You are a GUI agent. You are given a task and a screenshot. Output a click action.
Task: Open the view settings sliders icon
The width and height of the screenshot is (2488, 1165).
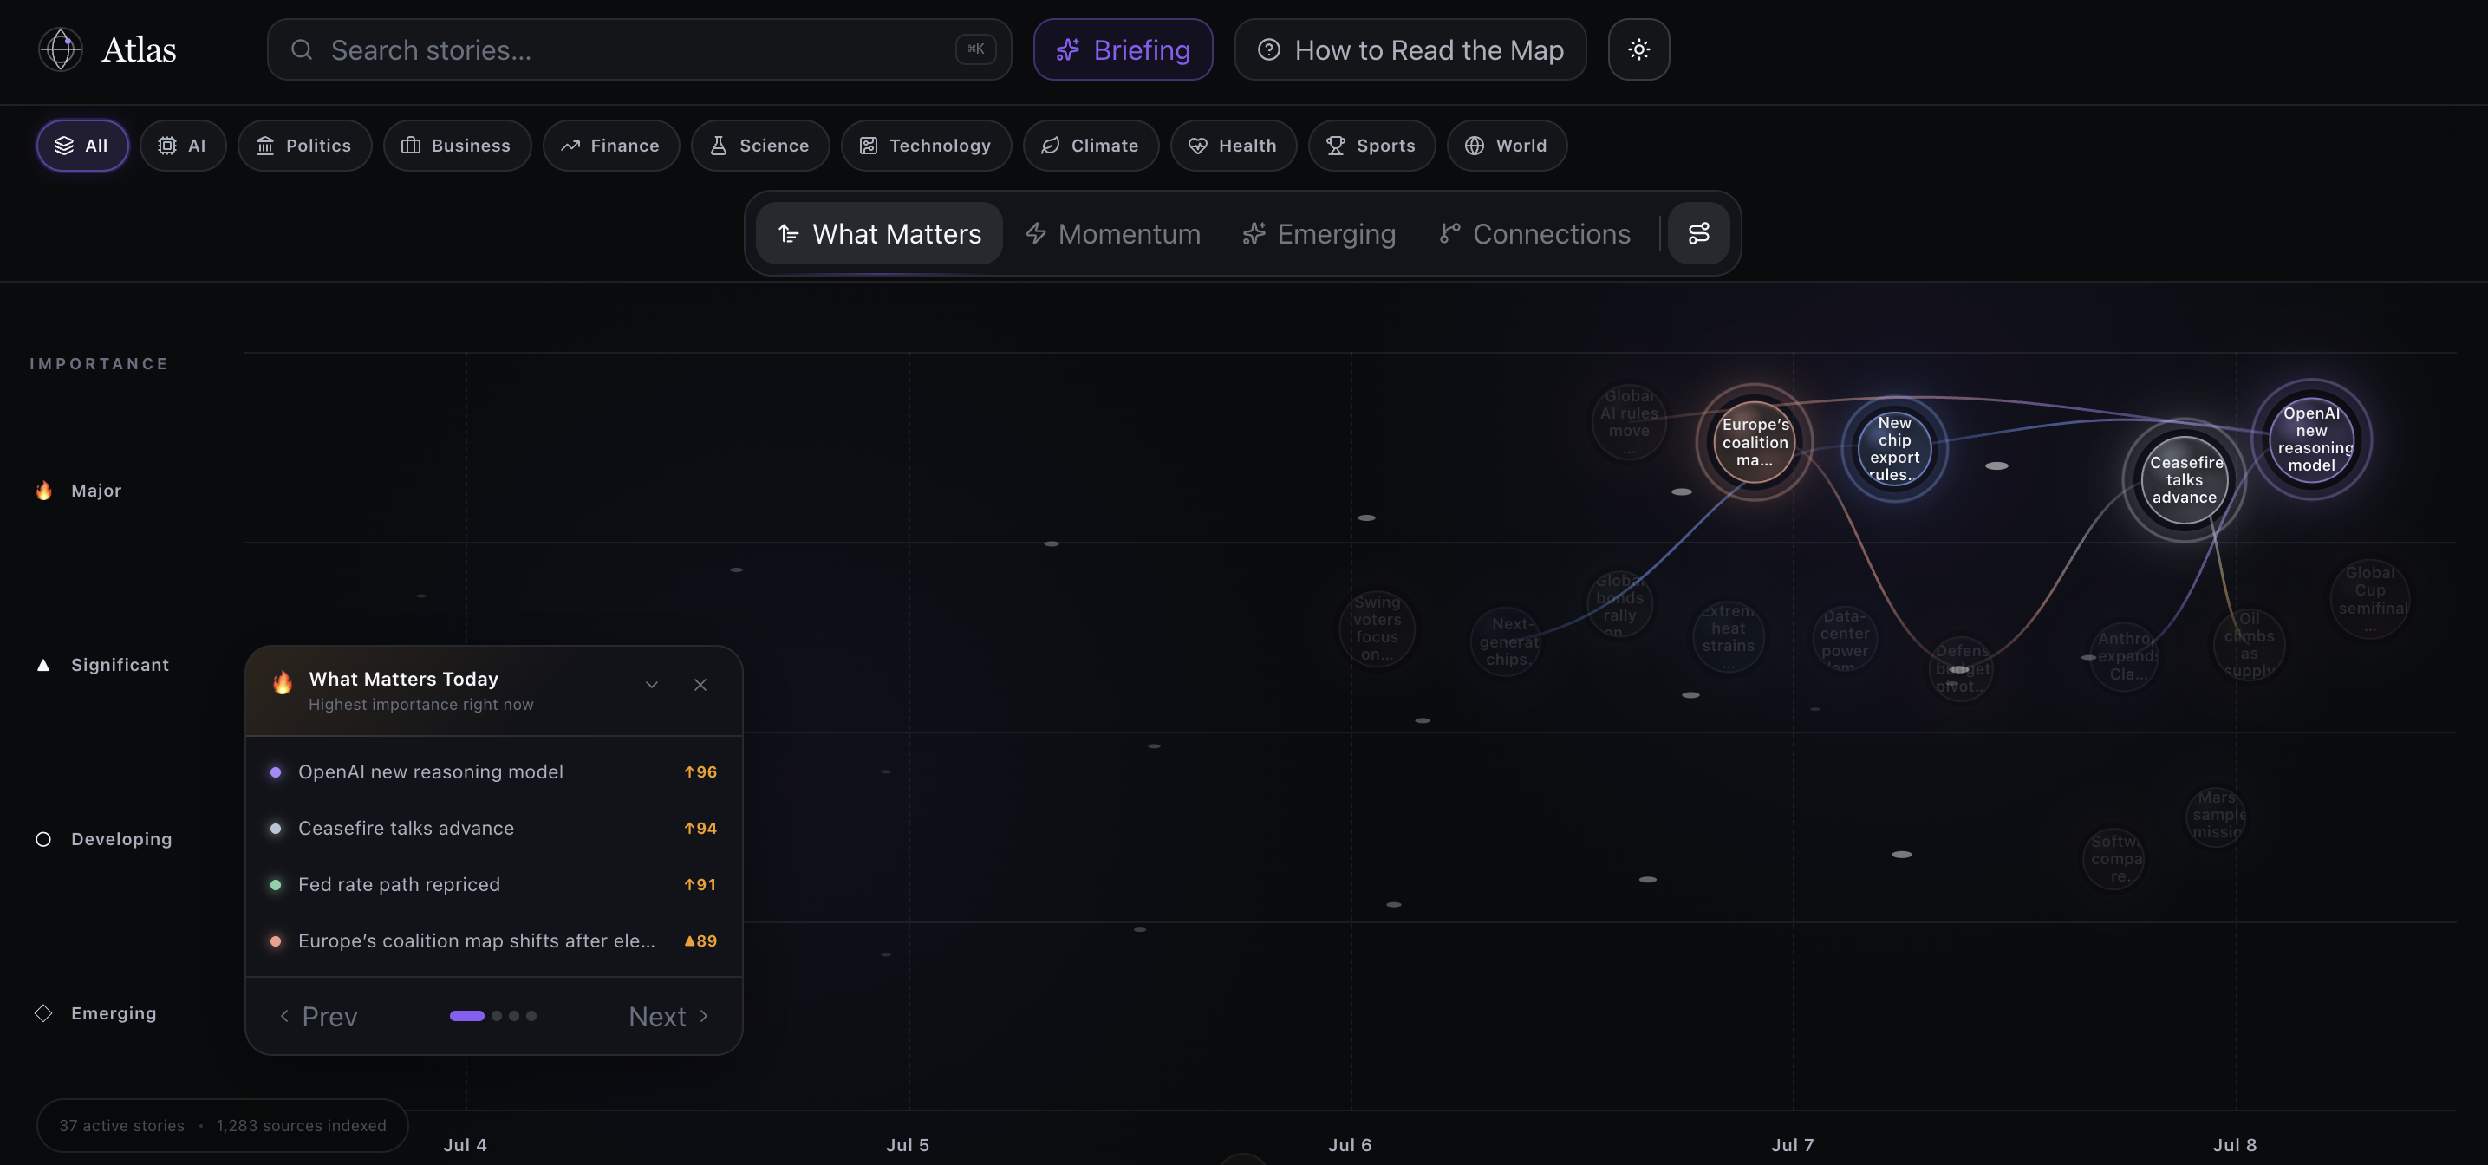1698,233
